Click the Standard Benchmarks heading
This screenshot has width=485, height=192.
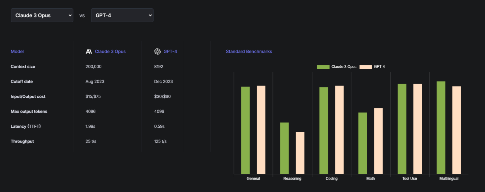point(249,52)
